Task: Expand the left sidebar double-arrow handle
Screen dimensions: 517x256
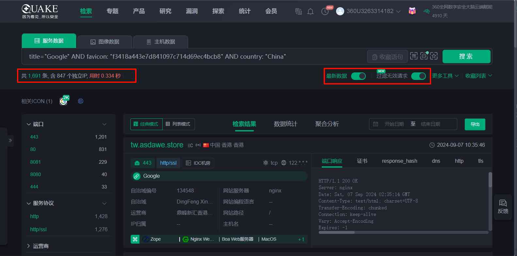Action: (10, 141)
